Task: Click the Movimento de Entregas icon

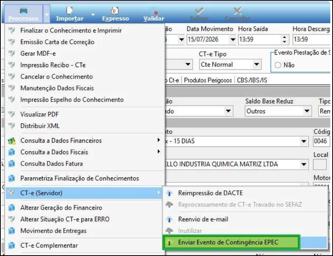Action: point(12,231)
